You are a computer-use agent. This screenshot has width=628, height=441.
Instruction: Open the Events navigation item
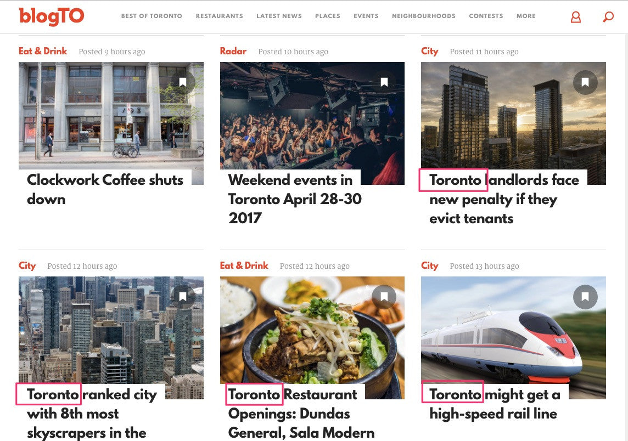(366, 16)
